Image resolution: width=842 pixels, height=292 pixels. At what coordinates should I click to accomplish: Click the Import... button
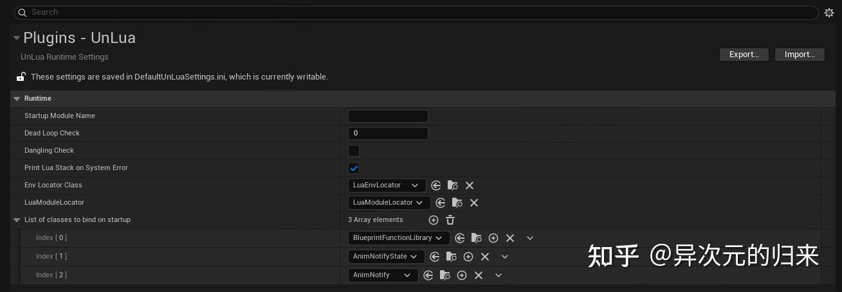coord(800,55)
